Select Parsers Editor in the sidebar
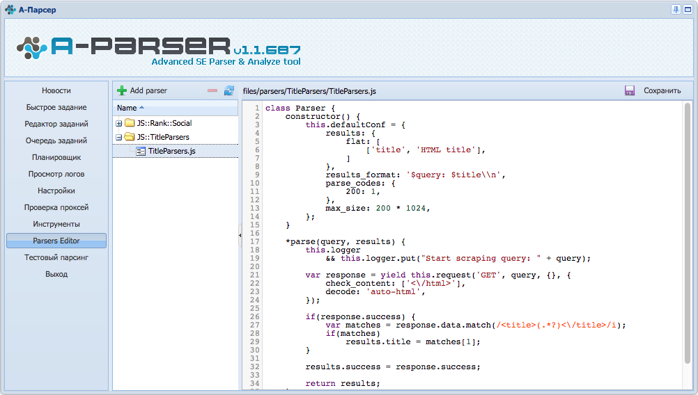This screenshot has height=395, width=698. click(x=56, y=241)
